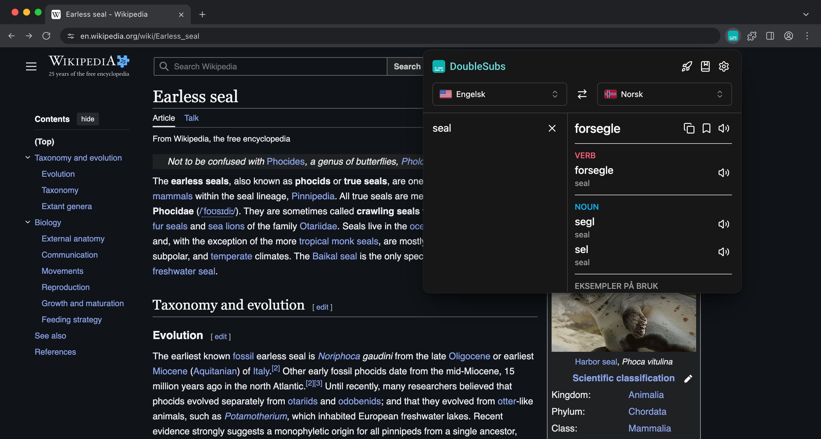This screenshot has height=439, width=821.
Task: Follow the Otariidae link
Action: (x=318, y=226)
